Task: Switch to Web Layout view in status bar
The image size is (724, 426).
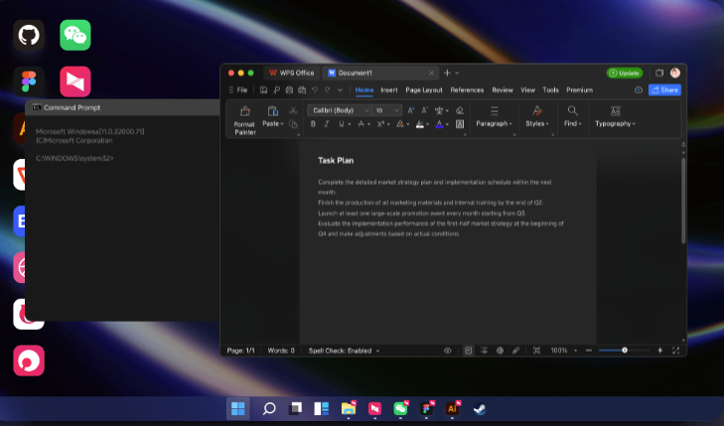Action: pyautogui.click(x=500, y=351)
